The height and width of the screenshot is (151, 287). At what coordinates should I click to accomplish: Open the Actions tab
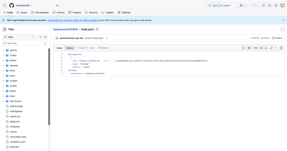[x=59, y=12]
